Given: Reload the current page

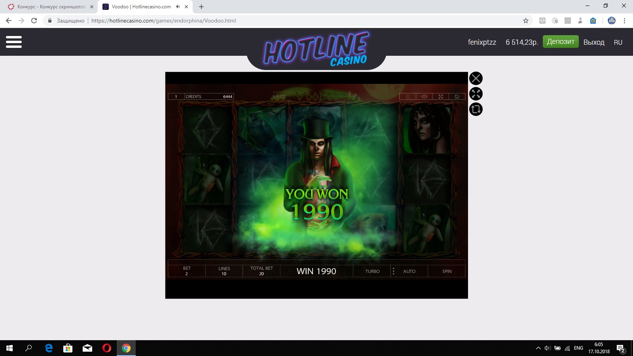Looking at the screenshot, I should 34,21.
